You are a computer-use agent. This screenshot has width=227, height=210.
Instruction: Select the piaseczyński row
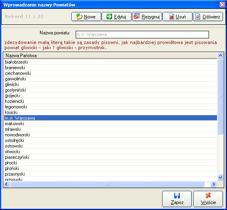(110, 157)
